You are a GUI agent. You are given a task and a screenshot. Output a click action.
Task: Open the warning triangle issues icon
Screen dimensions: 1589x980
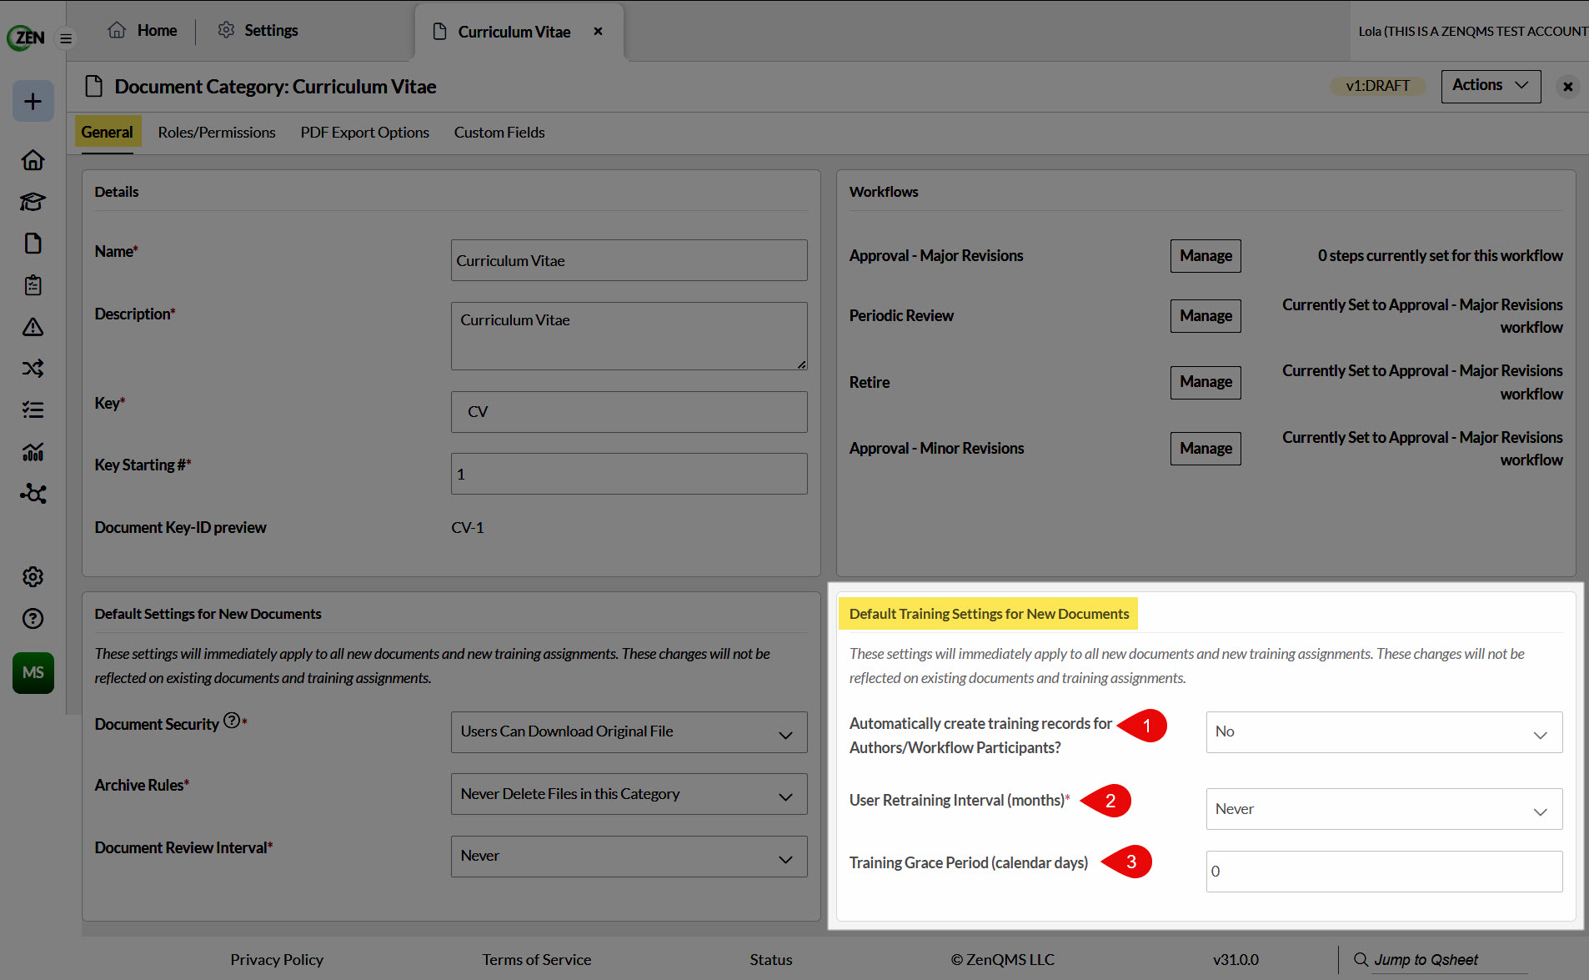[x=33, y=326]
